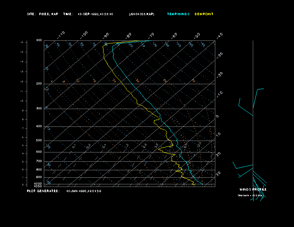Click the 200 pressure level label
This screenshot has height=227, width=294.
(39, 84)
